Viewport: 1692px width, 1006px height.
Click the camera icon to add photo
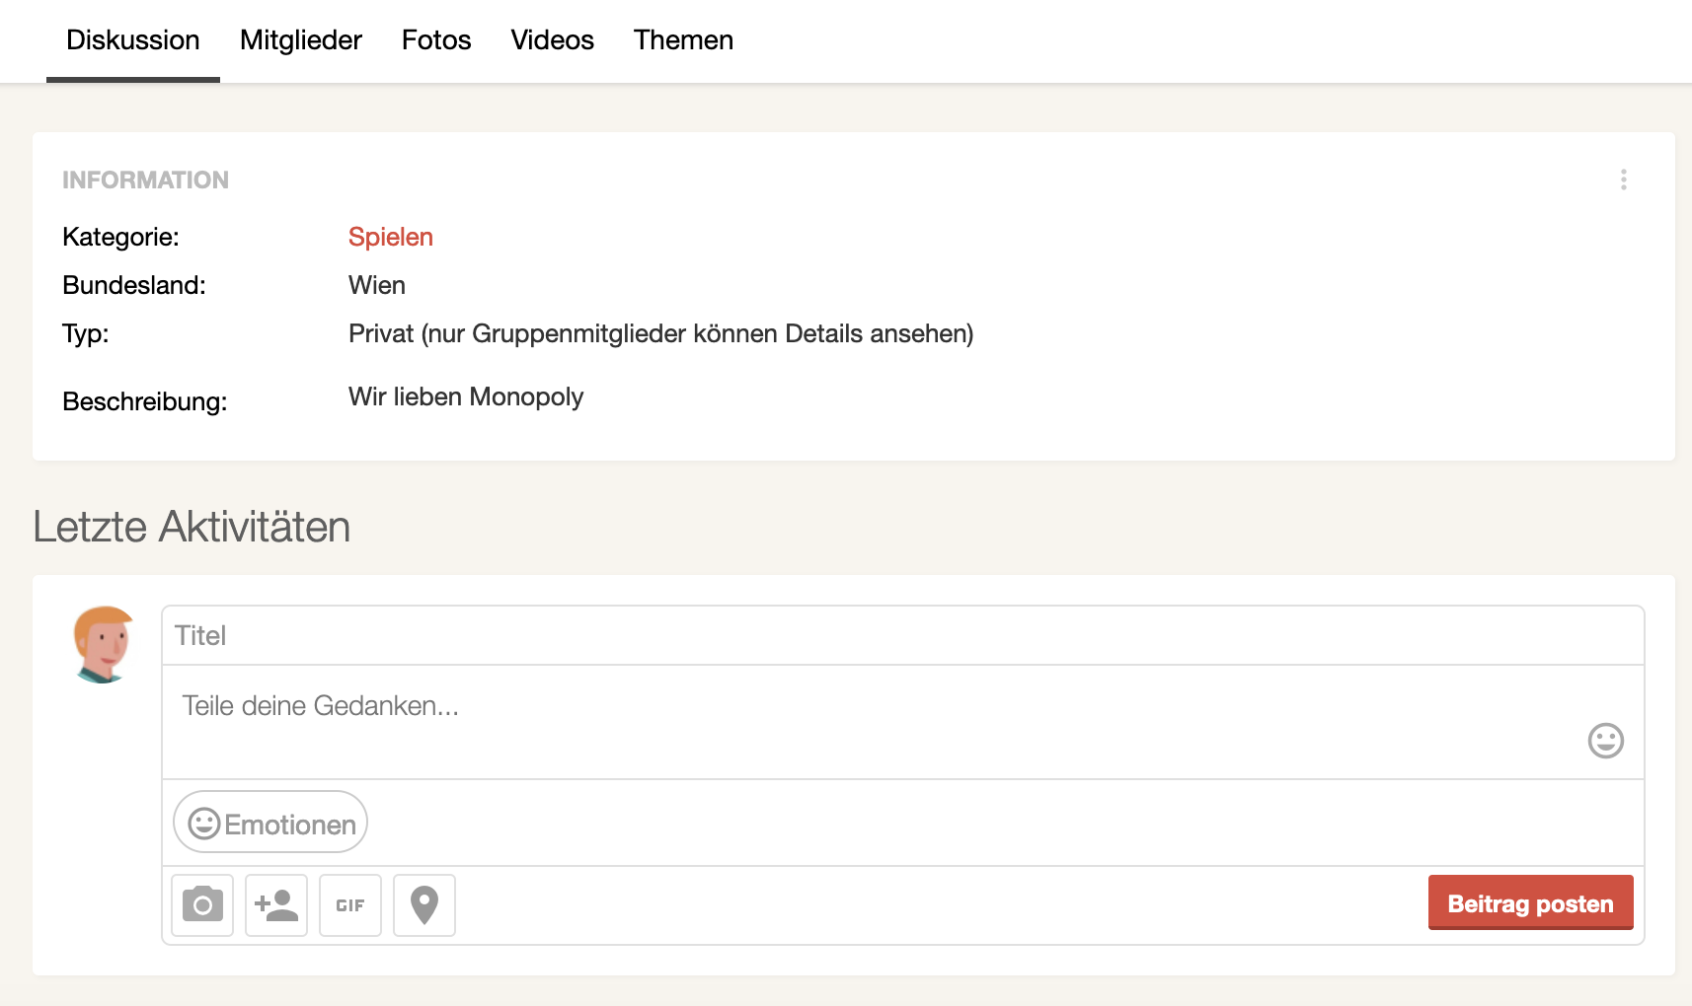202,904
